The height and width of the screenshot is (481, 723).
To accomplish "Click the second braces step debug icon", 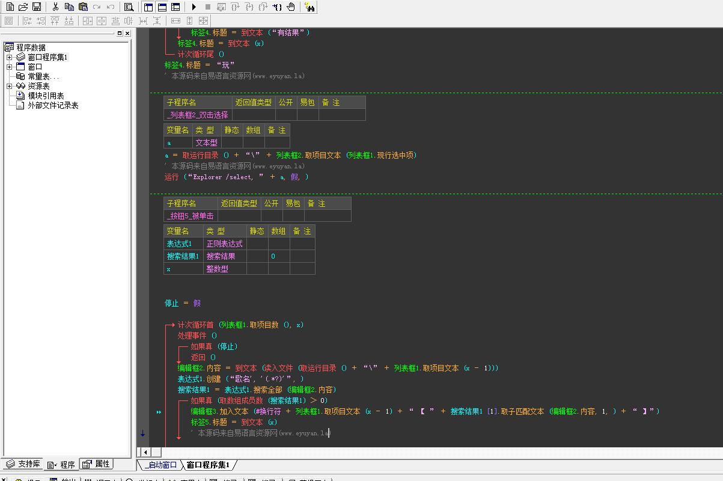I will [249, 7].
